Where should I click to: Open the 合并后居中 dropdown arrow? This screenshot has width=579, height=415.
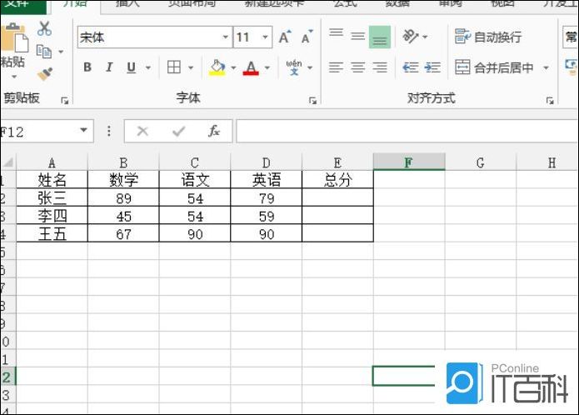[546, 67]
